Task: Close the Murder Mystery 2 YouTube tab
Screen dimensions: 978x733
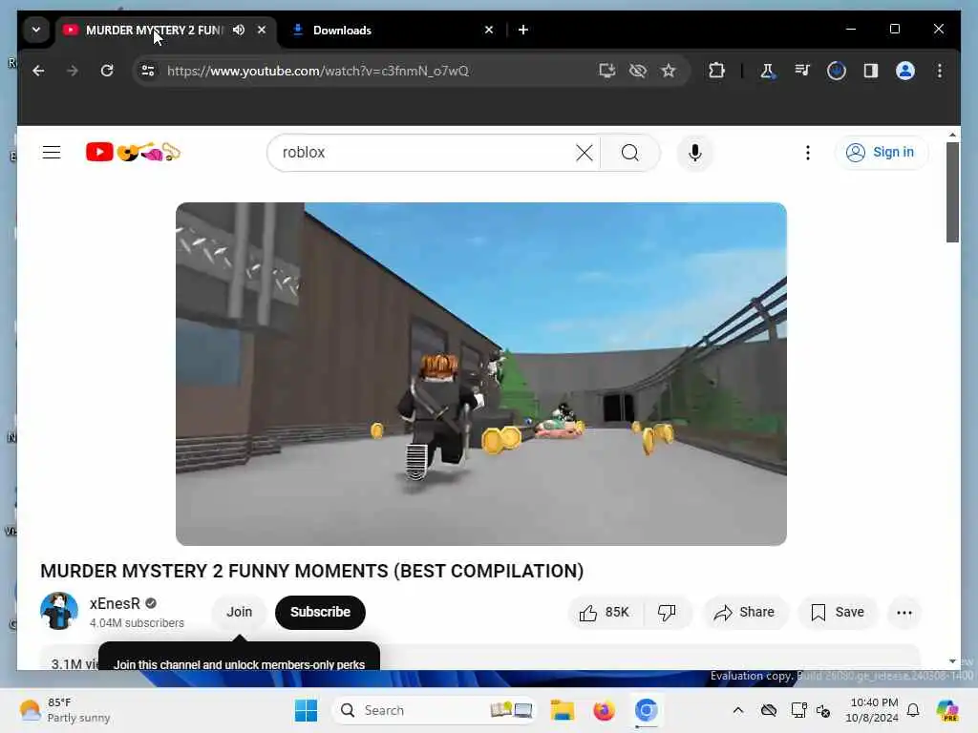Action: (x=262, y=30)
